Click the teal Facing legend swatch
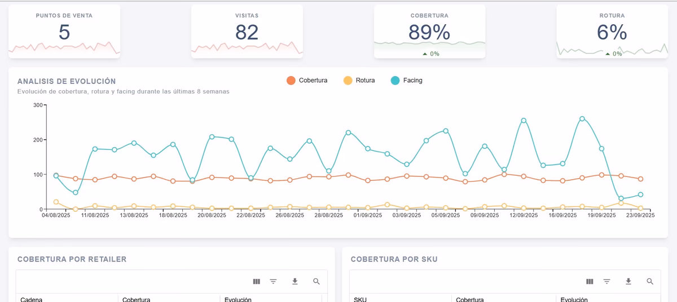 point(395,81)
